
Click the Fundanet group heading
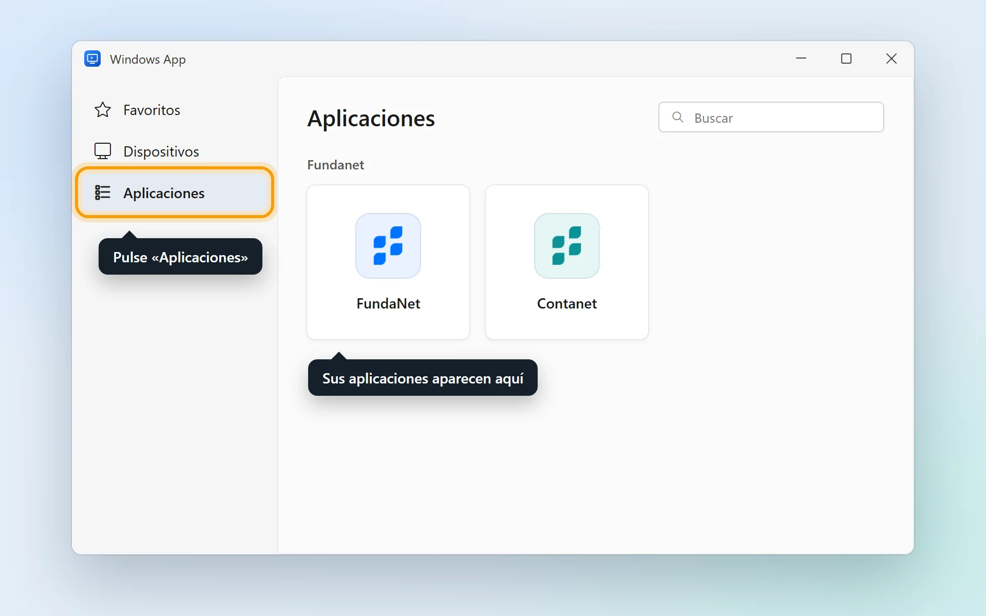pyautogui.click(x=335, y=165)
